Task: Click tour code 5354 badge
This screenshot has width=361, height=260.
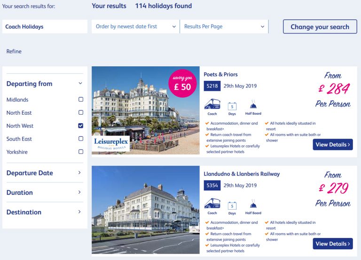Action: 212,185
